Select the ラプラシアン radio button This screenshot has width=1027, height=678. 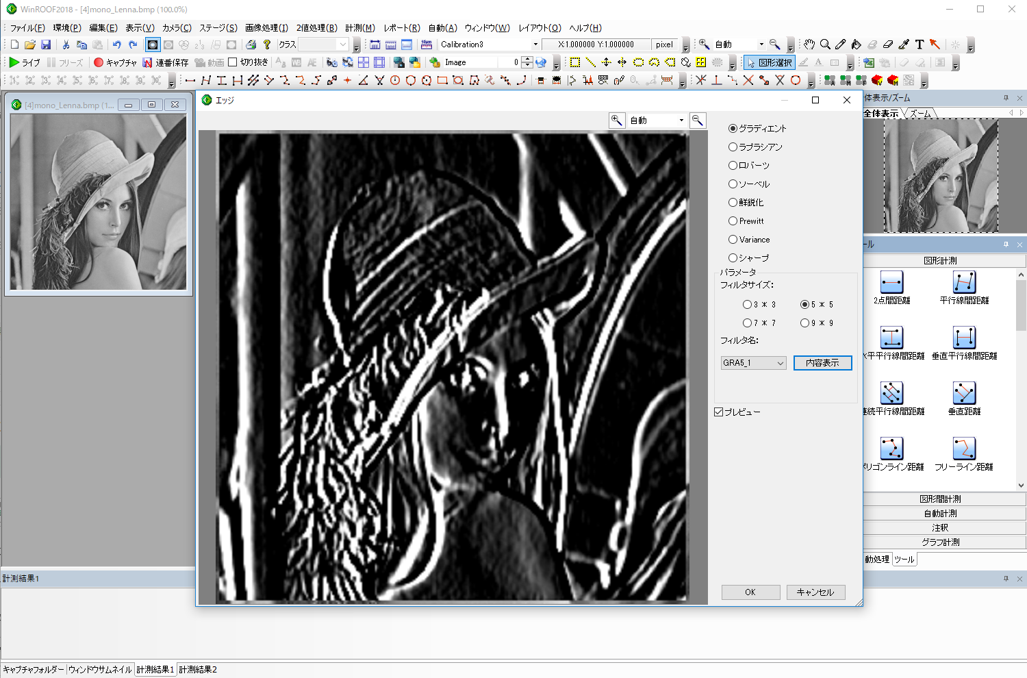point(733,147)
